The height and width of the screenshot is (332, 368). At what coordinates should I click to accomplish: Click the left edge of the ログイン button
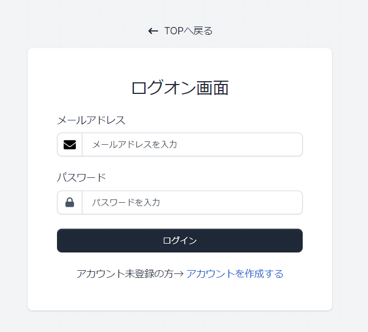(x=62, y=241)
